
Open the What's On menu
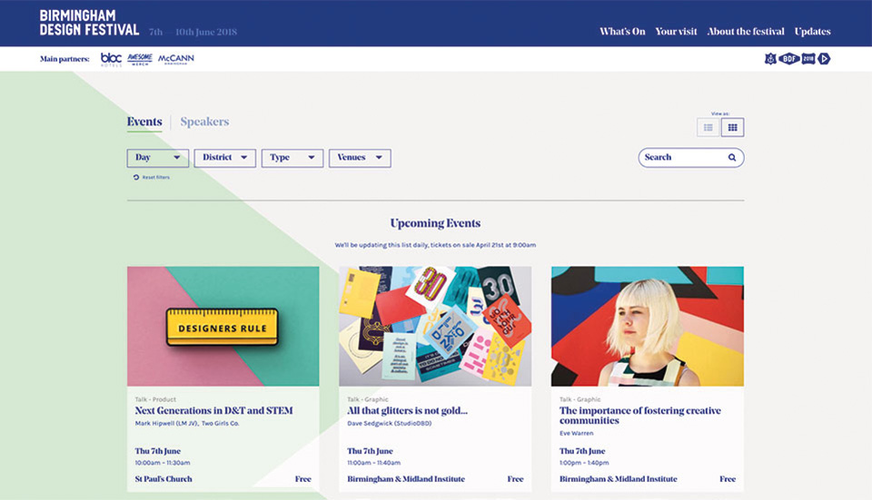point(622,31)
